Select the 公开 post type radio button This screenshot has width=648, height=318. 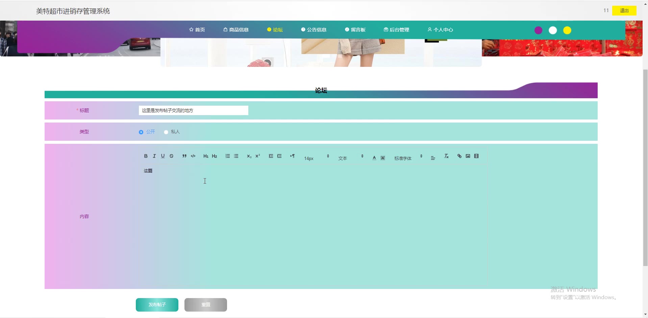coord(141,132)
